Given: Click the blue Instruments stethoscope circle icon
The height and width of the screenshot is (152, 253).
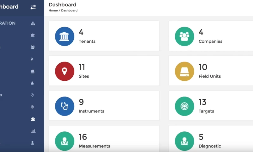Looking at the screenshot, I should [65, 106].
